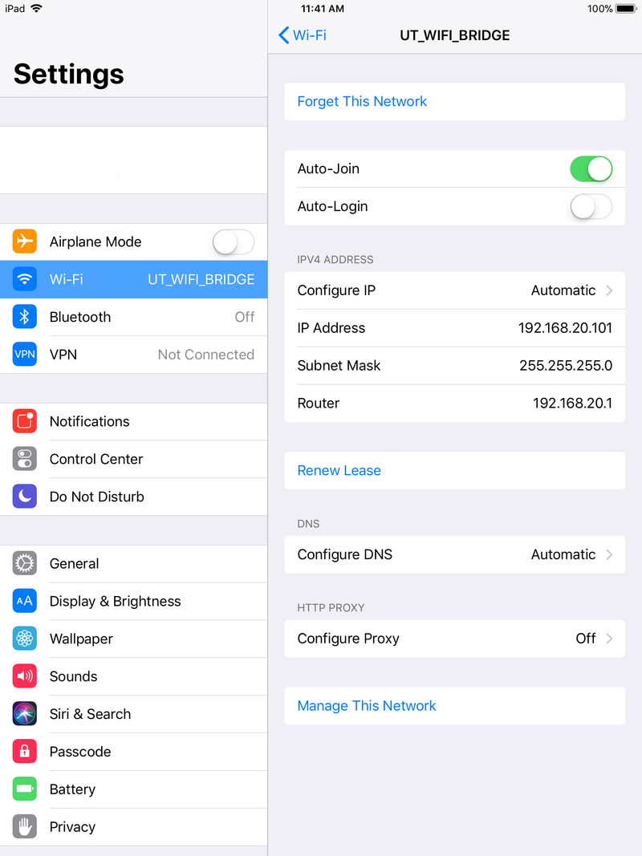Open the Siri & Search icon

click(x=24, y=714)
